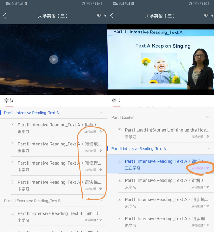Tap video icon beside Text B (词汇)
Screen dimensions: 214x232
[12, 213]
